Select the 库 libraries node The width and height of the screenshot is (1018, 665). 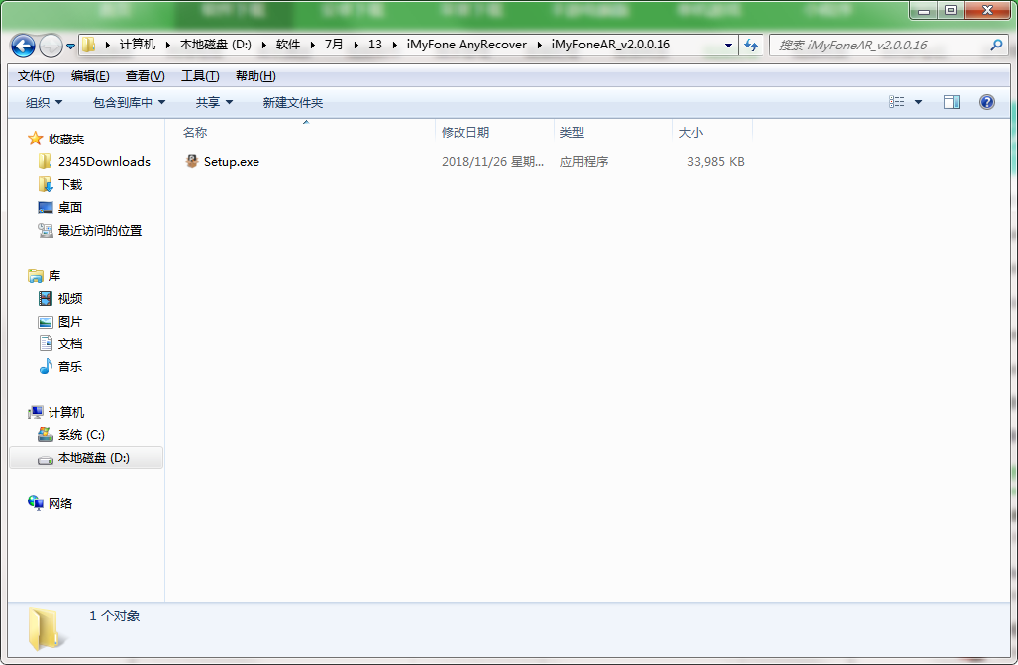53,276
